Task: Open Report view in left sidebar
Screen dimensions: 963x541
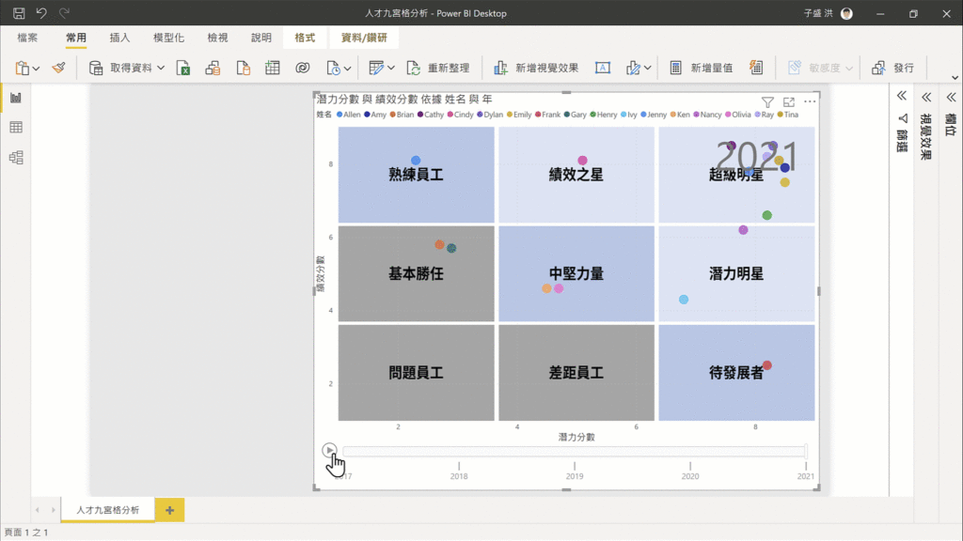Action: tap(16, 98)
